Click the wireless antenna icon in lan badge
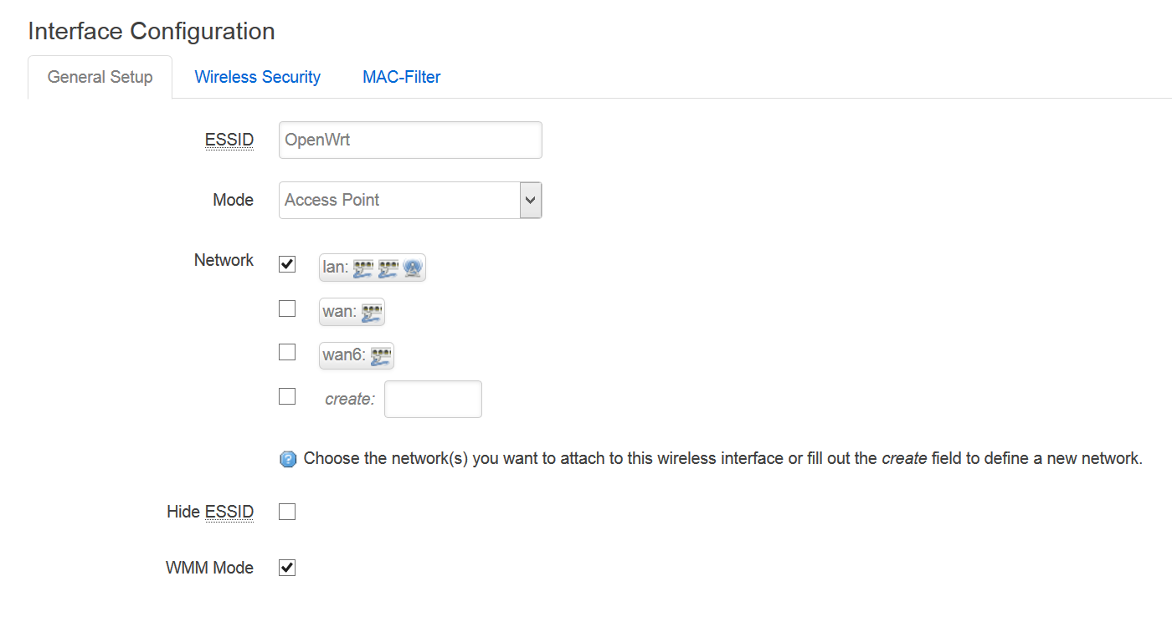 (413, 268)
